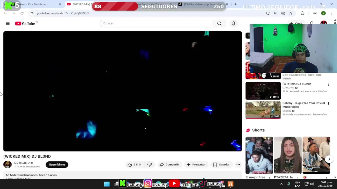Click the video player to pause playback

(x=122, y=91)
